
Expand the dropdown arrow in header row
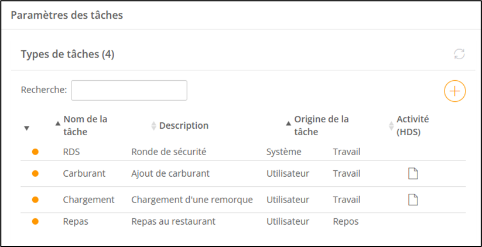(27, 128)
